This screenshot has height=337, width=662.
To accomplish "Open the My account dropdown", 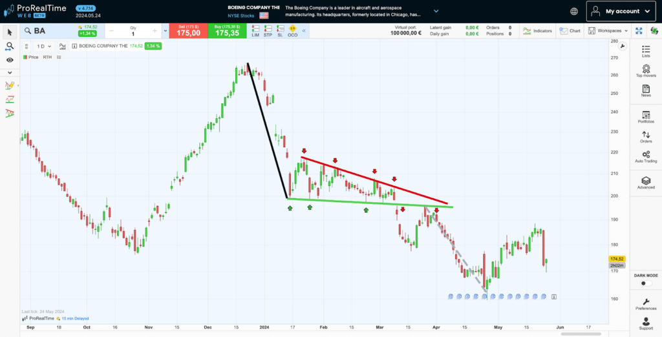I will [622, 12].
